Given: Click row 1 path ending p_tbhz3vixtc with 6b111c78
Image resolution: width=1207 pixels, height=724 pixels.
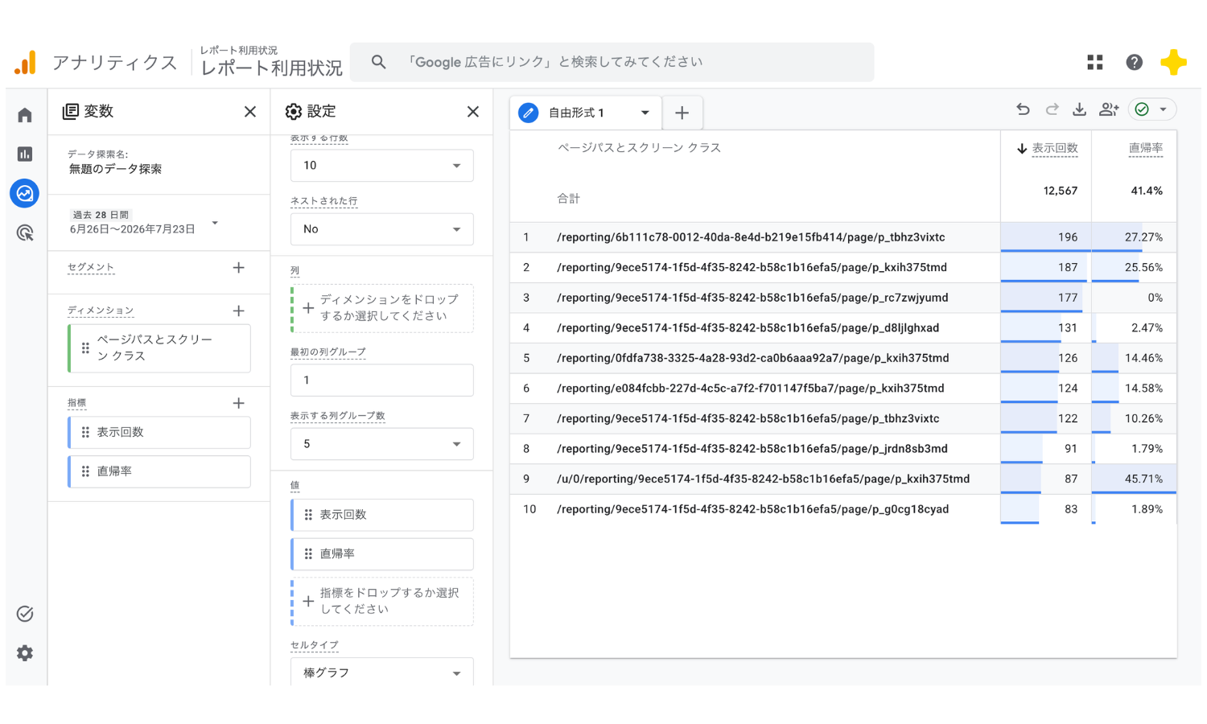Looking at the screenshot, I should point(751,237).
